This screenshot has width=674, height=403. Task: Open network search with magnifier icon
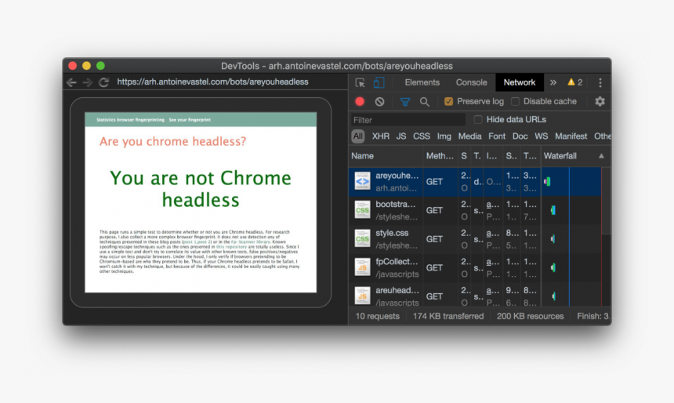pos(424,101)
